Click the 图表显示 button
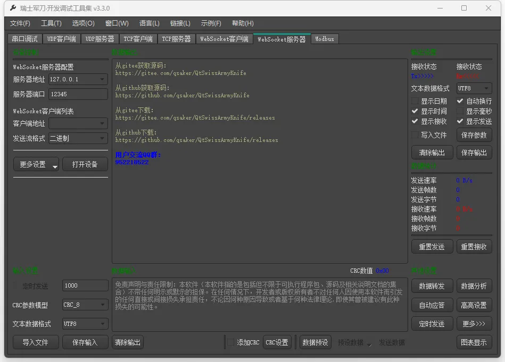This screenshot has height=362, width=505. (474, 342)
